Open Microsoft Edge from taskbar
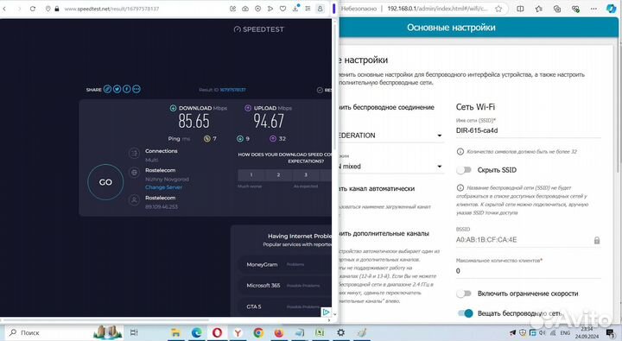 [196, 332]
